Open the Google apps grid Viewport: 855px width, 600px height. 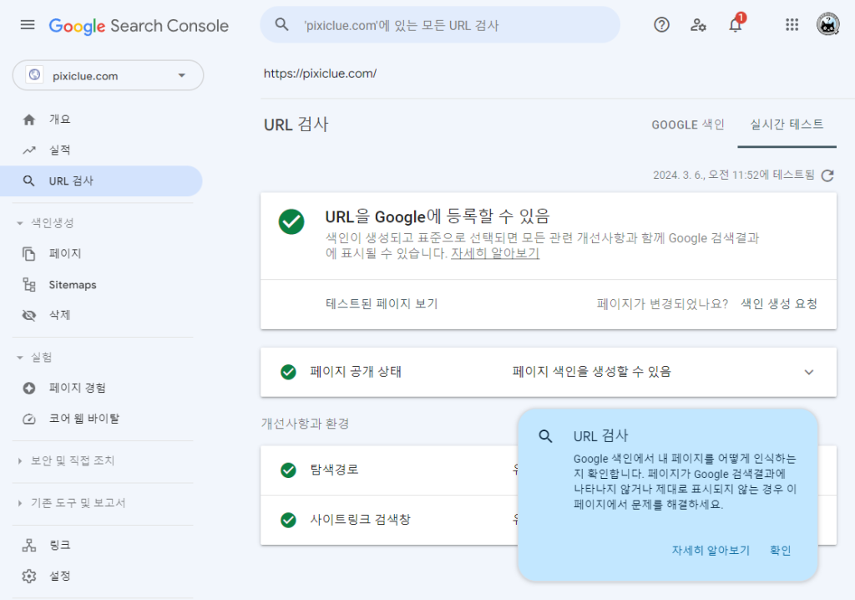pyautogui.click(x=792, y=24)
